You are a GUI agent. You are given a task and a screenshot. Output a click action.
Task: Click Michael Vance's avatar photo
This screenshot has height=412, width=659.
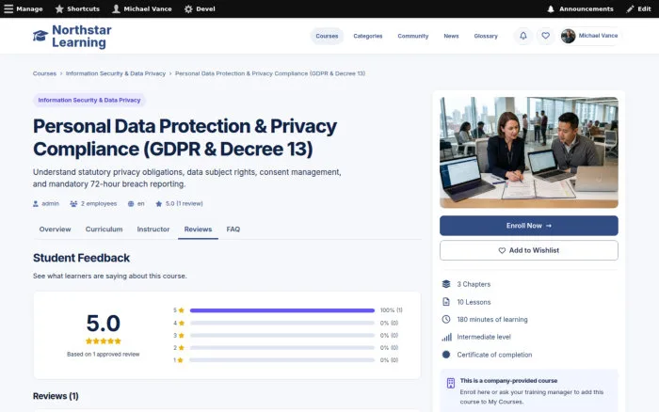pyautogui.click(x=568, y=36)
